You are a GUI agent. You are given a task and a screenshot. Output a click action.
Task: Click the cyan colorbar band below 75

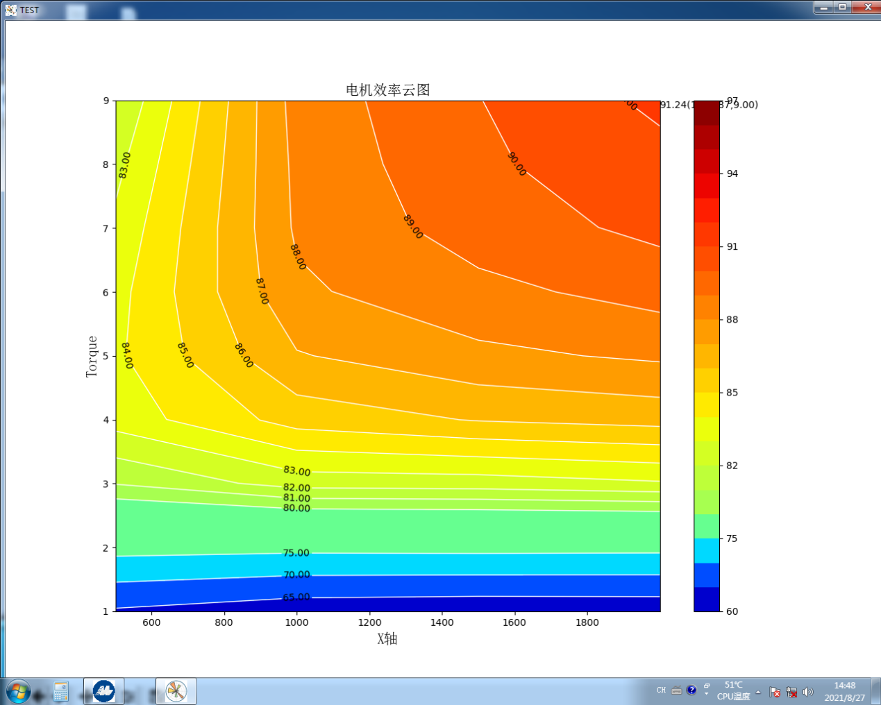tap(707, 551)
